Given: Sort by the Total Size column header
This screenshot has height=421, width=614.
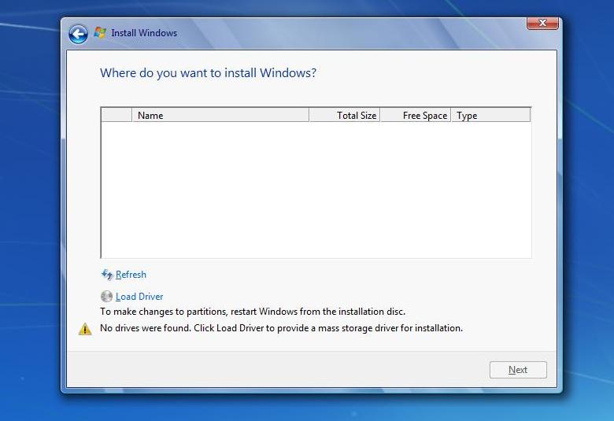Looking at the screenshot, I should 345,116.
